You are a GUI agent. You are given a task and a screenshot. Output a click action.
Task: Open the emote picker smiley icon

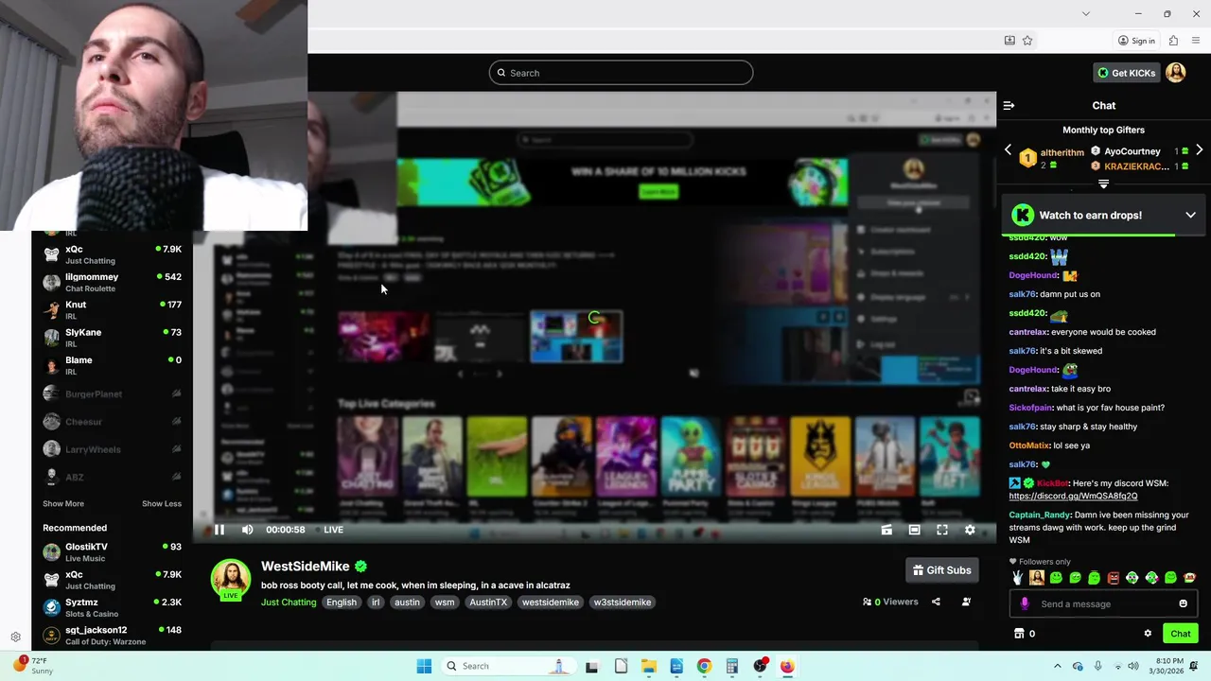[1183, 603]
